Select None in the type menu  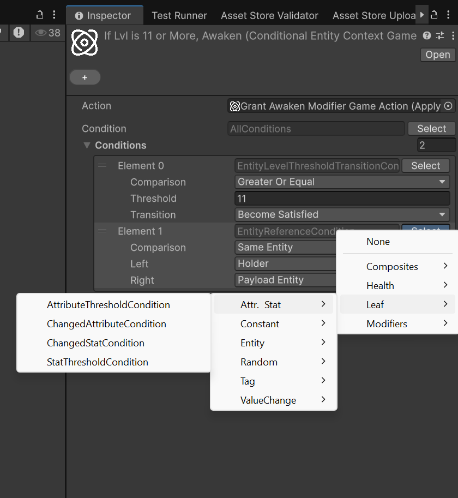pyautogui.click(x=397, y=242)
